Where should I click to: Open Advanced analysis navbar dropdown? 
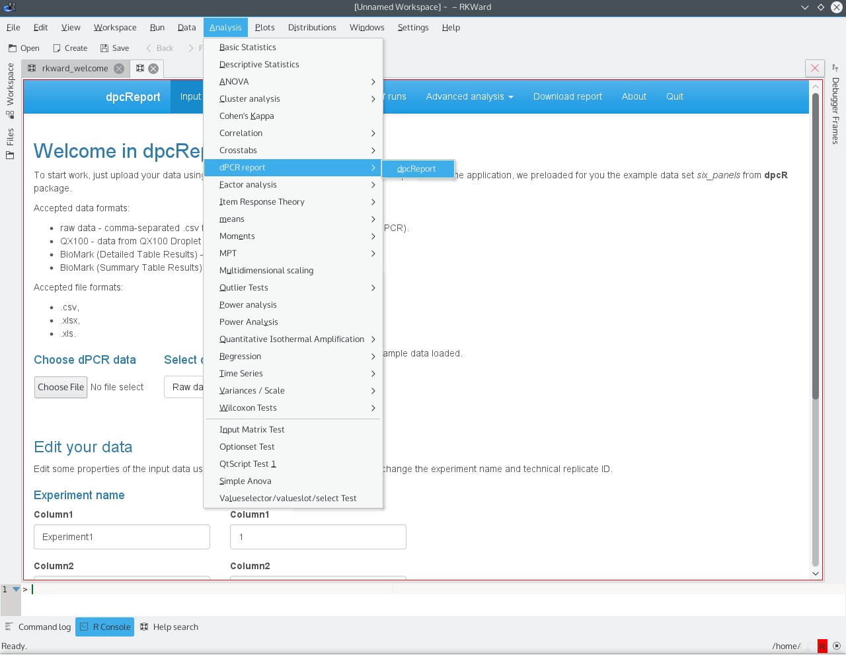coord(469,96)
